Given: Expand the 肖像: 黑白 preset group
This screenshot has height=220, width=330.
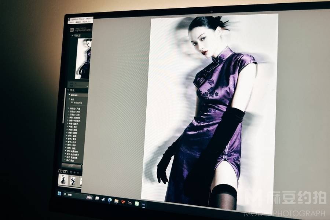Looking at the screenshot, I should click(x=67, y=126).
